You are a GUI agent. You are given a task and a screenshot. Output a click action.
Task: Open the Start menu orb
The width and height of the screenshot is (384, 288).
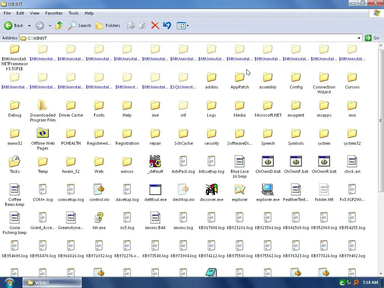(x=9, y=283)
